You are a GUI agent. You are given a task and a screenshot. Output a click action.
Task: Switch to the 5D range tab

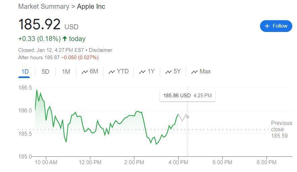click(45, 71)
